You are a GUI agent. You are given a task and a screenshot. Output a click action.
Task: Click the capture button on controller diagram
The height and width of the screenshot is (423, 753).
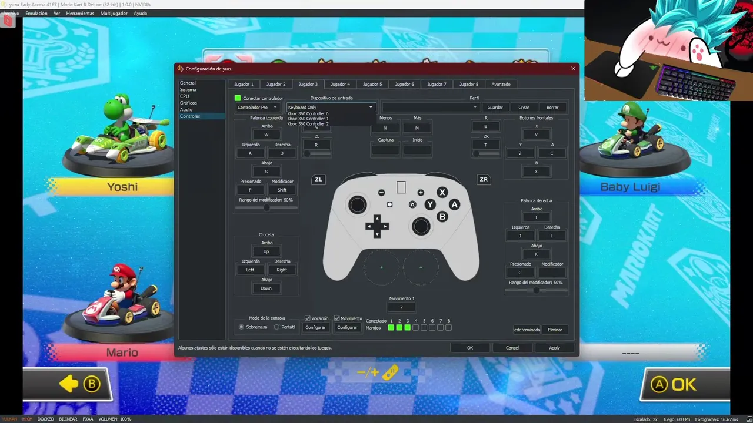(389, 204)
